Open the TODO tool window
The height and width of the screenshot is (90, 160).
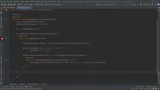[6, 87]
